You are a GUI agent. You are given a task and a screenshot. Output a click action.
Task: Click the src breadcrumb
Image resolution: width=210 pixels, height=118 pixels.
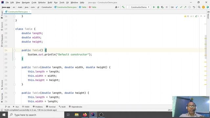tap(14, 7)
